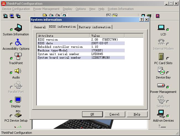180x136 pixels.
Task: Select the BIOS information tab
Action: point(62,27)
